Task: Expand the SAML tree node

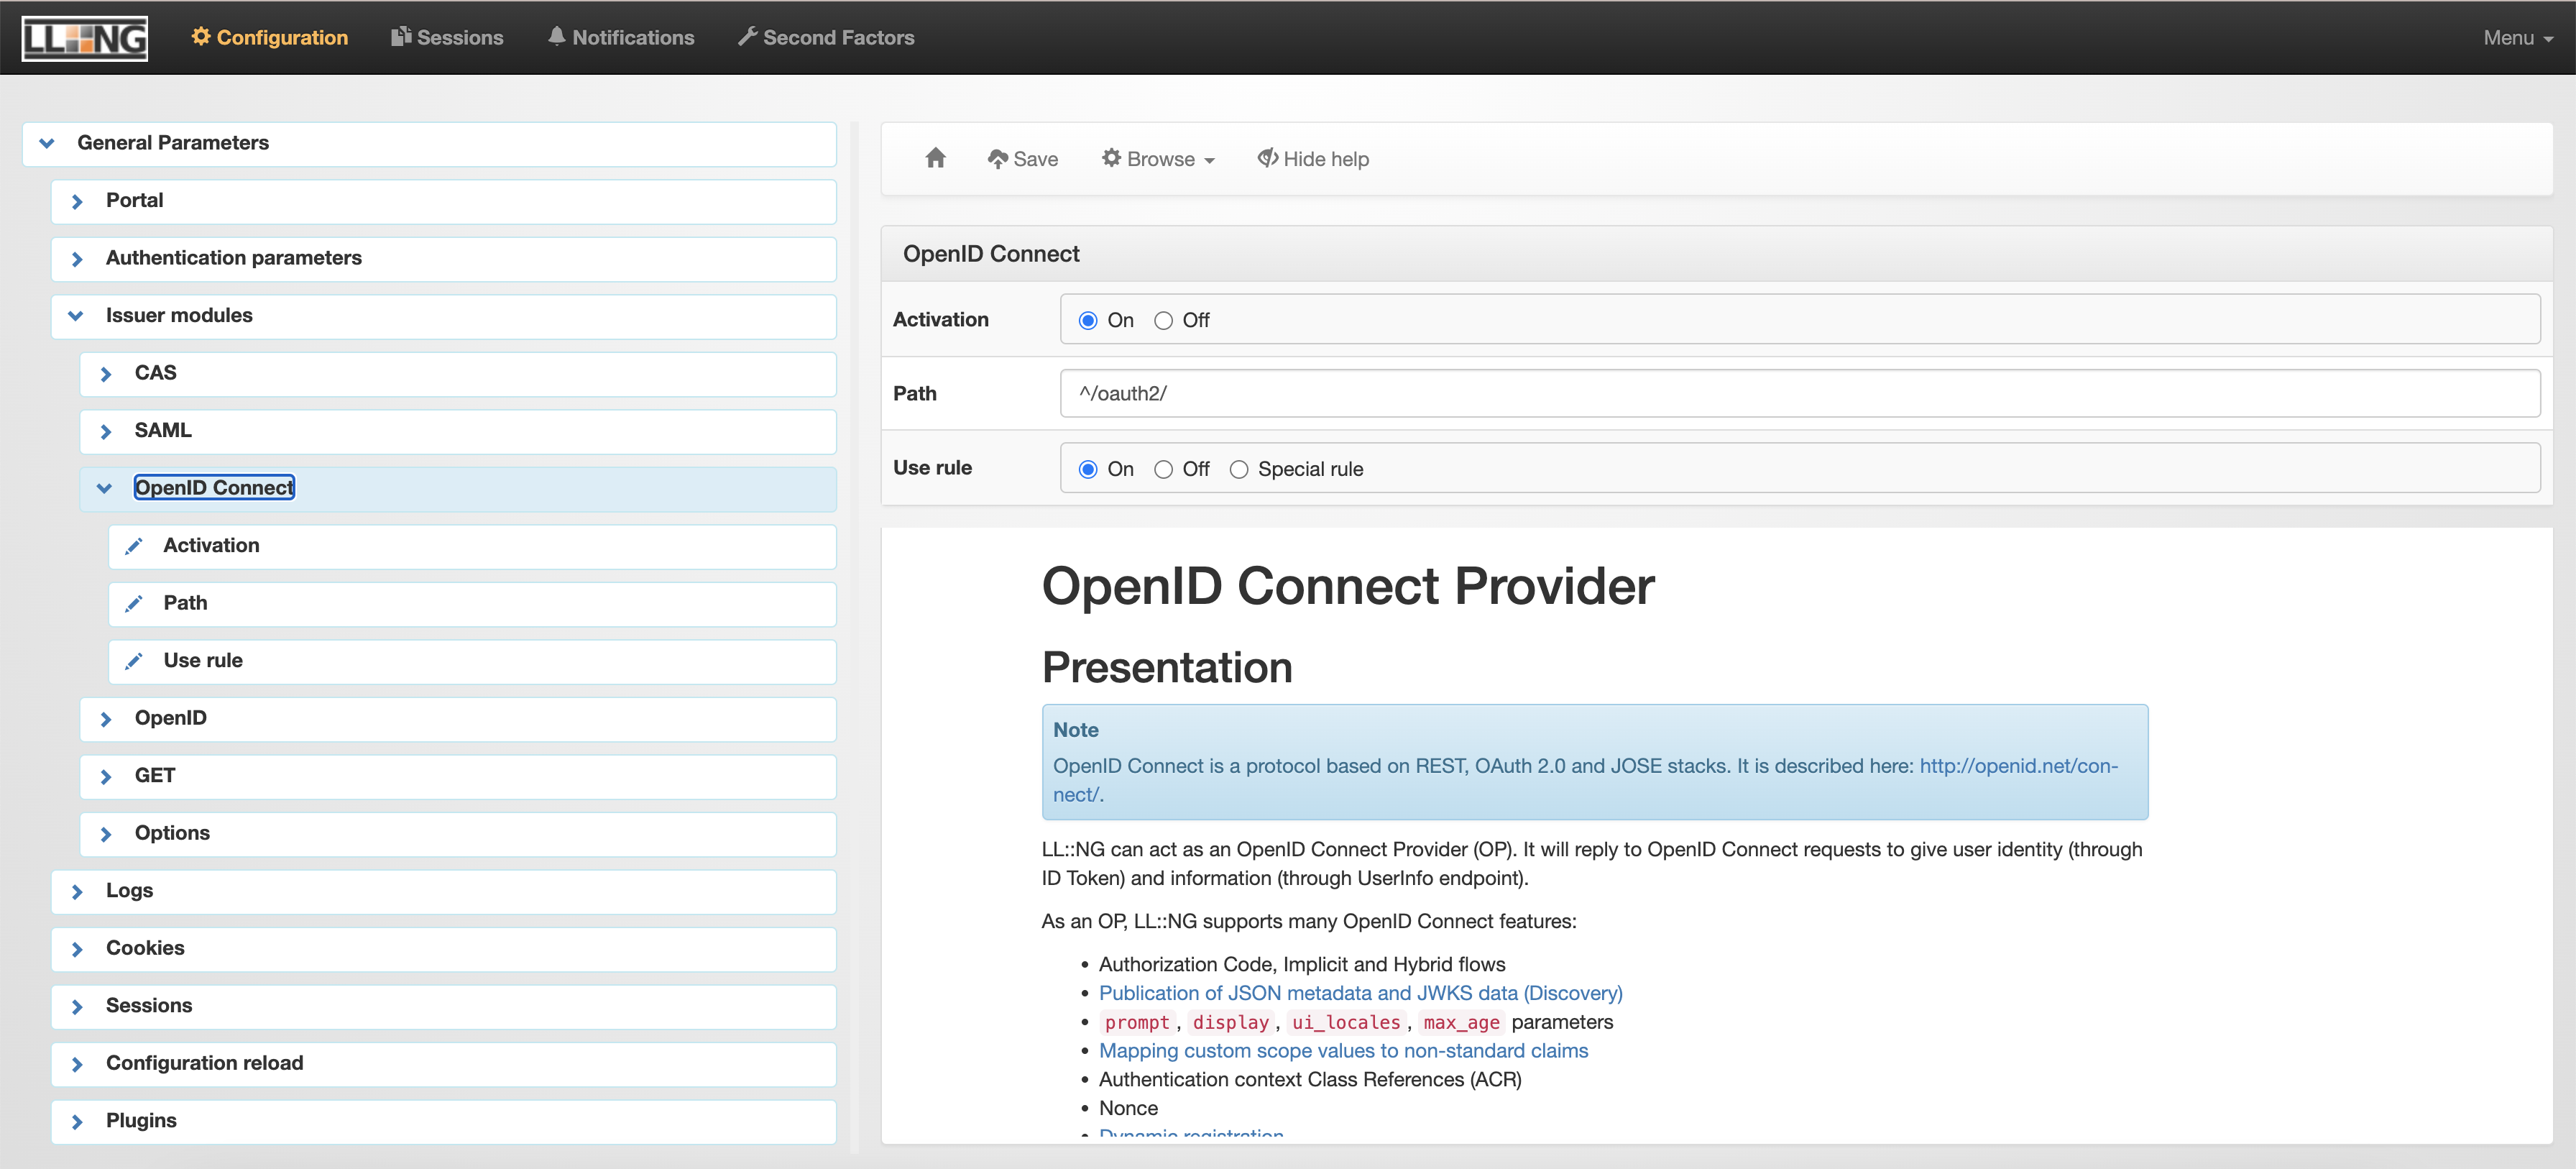Action: click(106, 432)
